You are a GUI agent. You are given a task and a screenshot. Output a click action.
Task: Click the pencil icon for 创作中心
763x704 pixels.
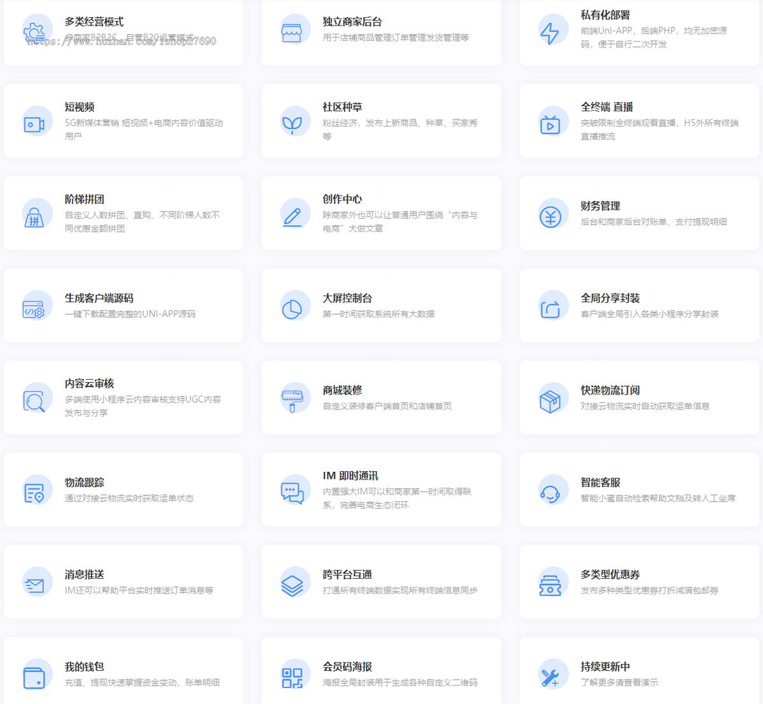click(292, 216)
